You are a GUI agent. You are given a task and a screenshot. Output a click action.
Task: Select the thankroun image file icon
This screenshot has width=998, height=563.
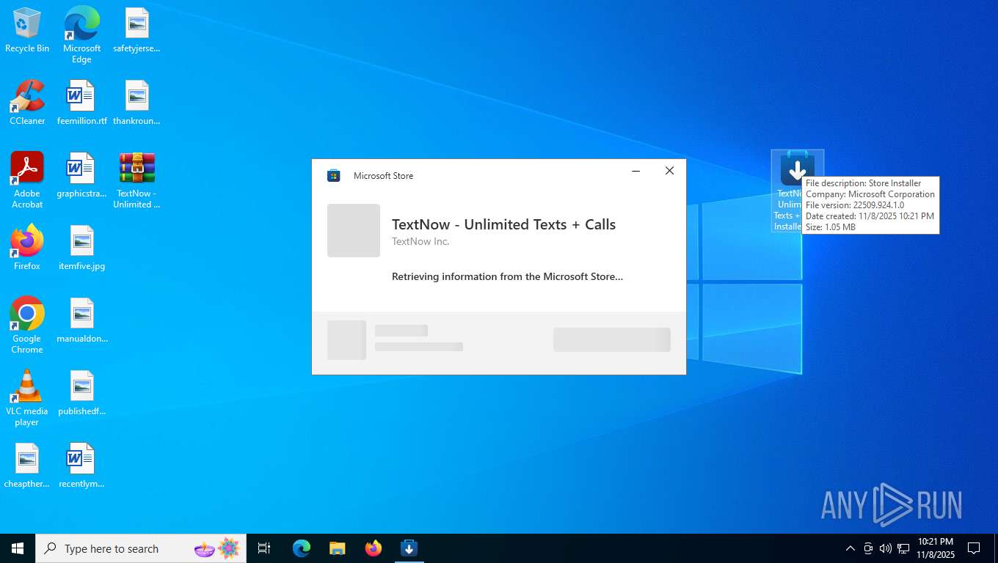point(136,103)
